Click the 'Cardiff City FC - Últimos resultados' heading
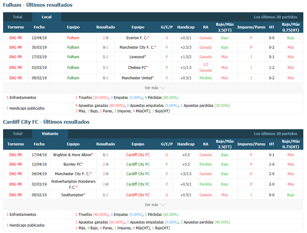The image size is (307, 233). pos(46,122)
